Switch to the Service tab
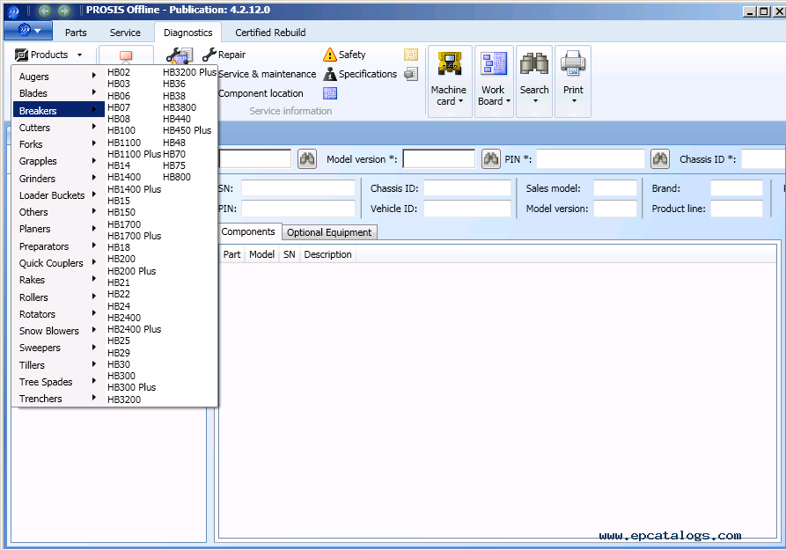The image size is (786, 550). pos(125,33)
